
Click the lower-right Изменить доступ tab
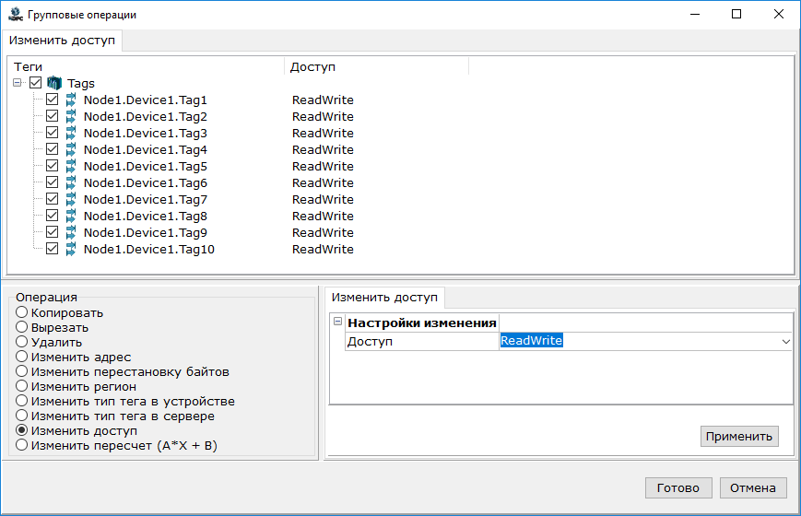(x=384, y=298)
